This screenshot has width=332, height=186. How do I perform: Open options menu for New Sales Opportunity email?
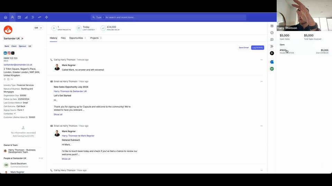(262, 81)
